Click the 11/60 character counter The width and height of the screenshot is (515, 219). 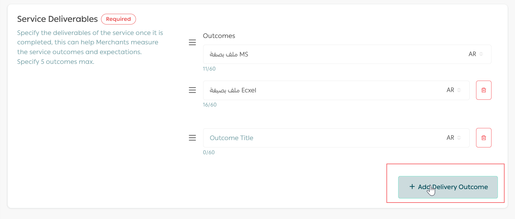coord(209,69)
